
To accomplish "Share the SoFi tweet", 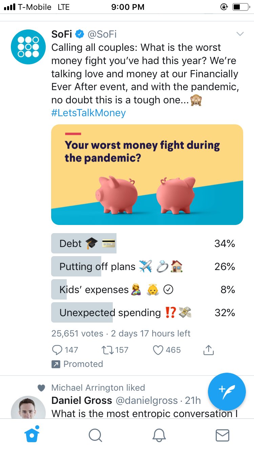I will coord(209,350).
